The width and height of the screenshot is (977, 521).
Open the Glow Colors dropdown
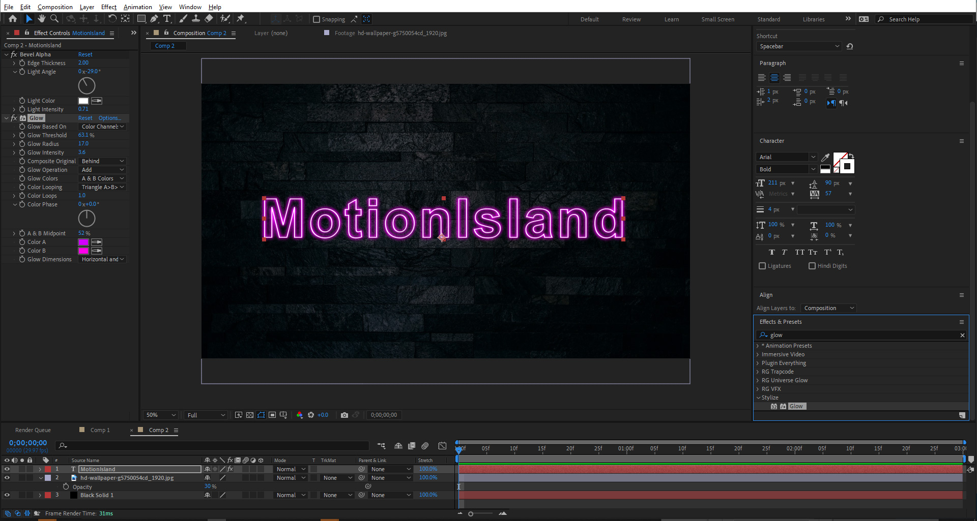click(x=102, y=178)
